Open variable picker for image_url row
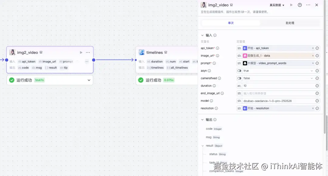The width and height of the screenshot is (328, 176). pyautogui.click(x=317, y=56)
